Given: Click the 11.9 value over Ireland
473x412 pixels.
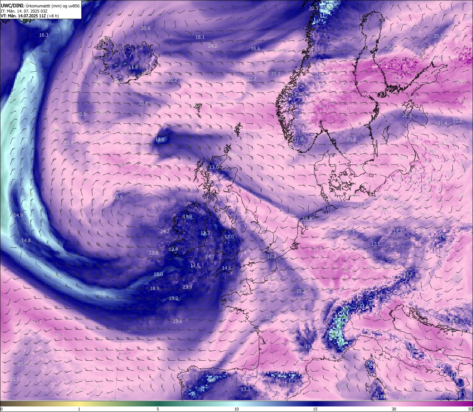Looking at the screenshot, I should 187,216.
